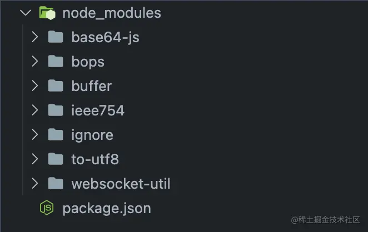Click the bops folder icon
Image resolution: width=368 pixels, height=232 pixels.
tap(55, 62)
